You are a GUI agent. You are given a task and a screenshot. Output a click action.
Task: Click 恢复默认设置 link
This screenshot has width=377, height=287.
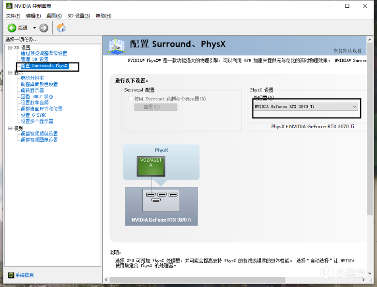tap(347, 51)
